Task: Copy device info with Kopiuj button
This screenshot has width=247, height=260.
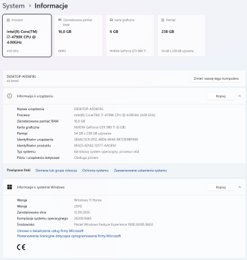Action: click(x=221, y=96)
